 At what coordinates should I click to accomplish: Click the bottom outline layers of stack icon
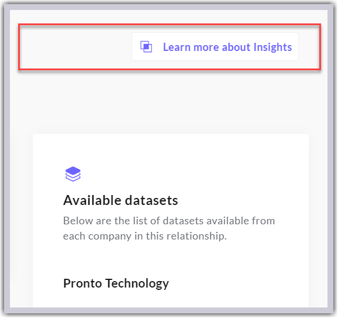[x=73, y=177]
